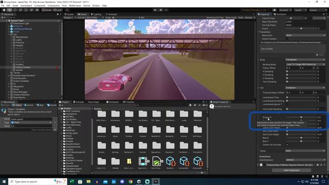Open Windows Start menu
This screenshot has height=185, width=329.
click(x=4, y=181)
